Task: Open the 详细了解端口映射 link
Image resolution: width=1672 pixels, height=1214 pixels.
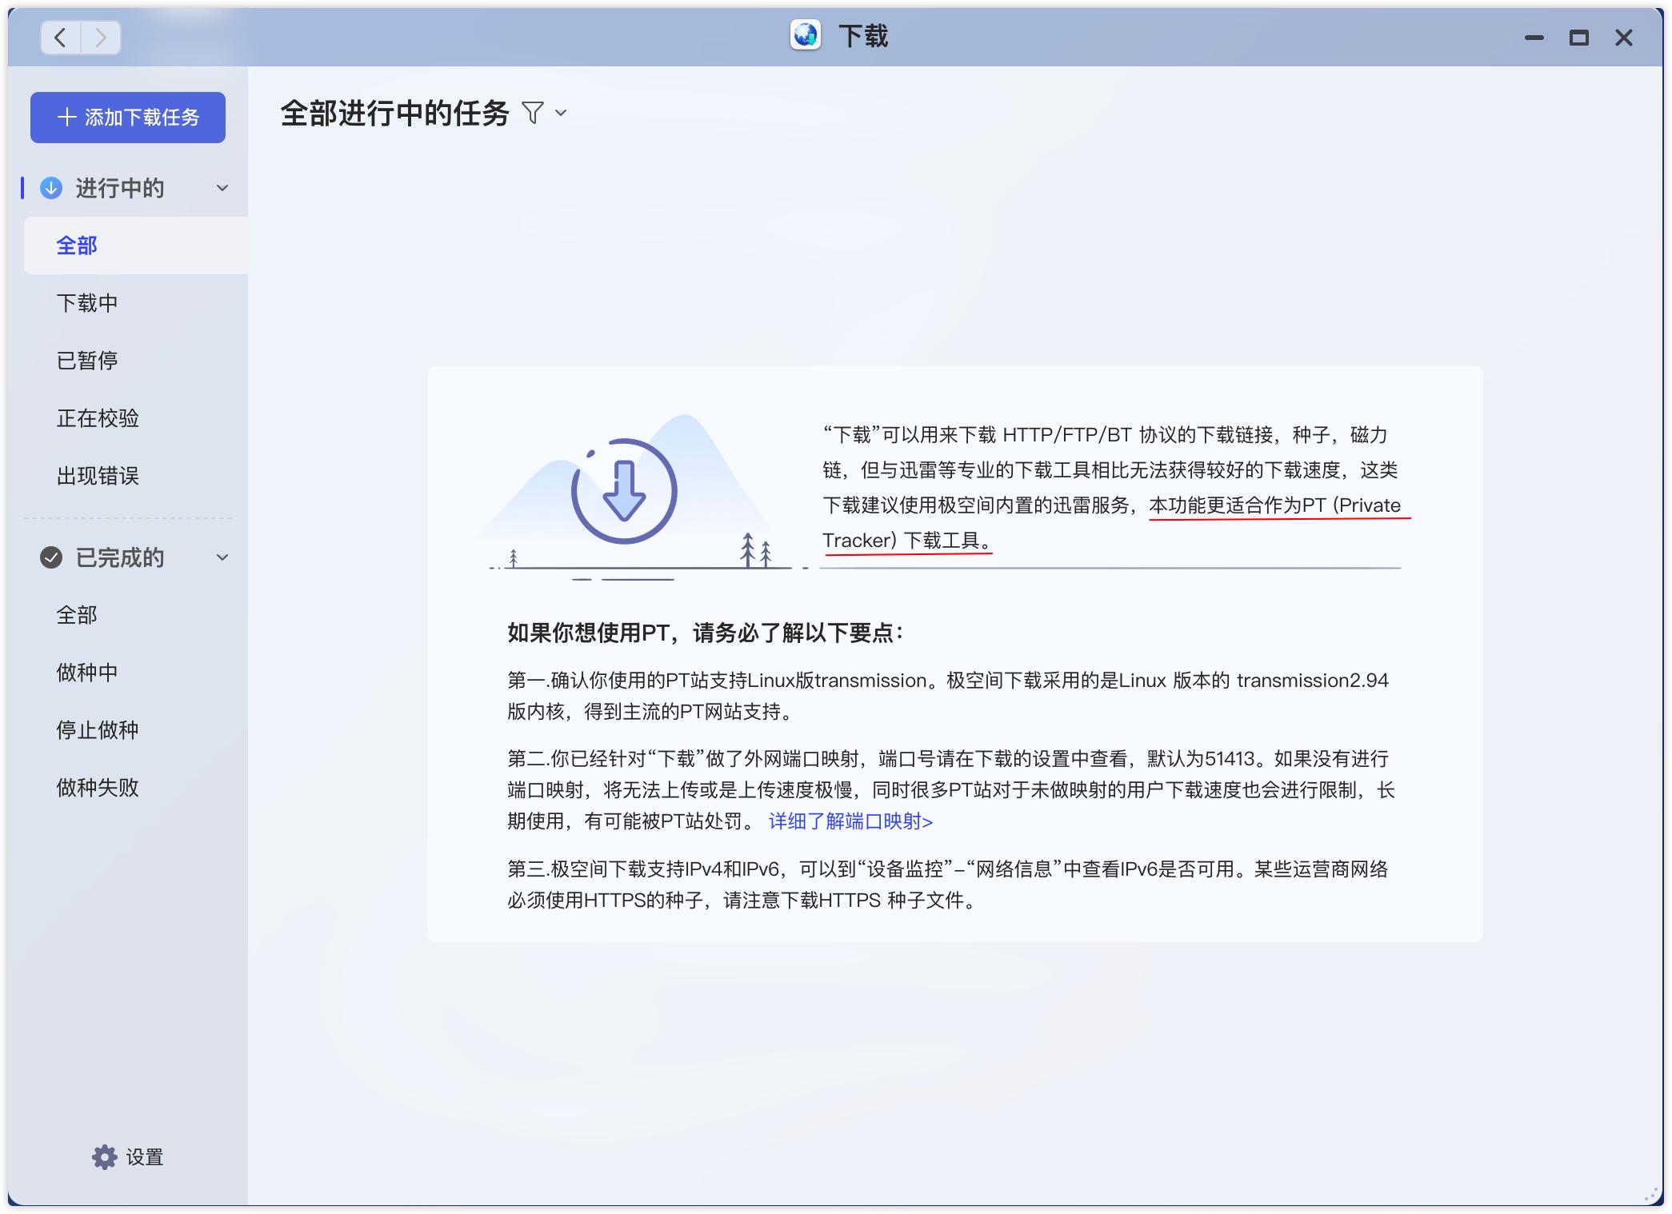Action: 850,821
